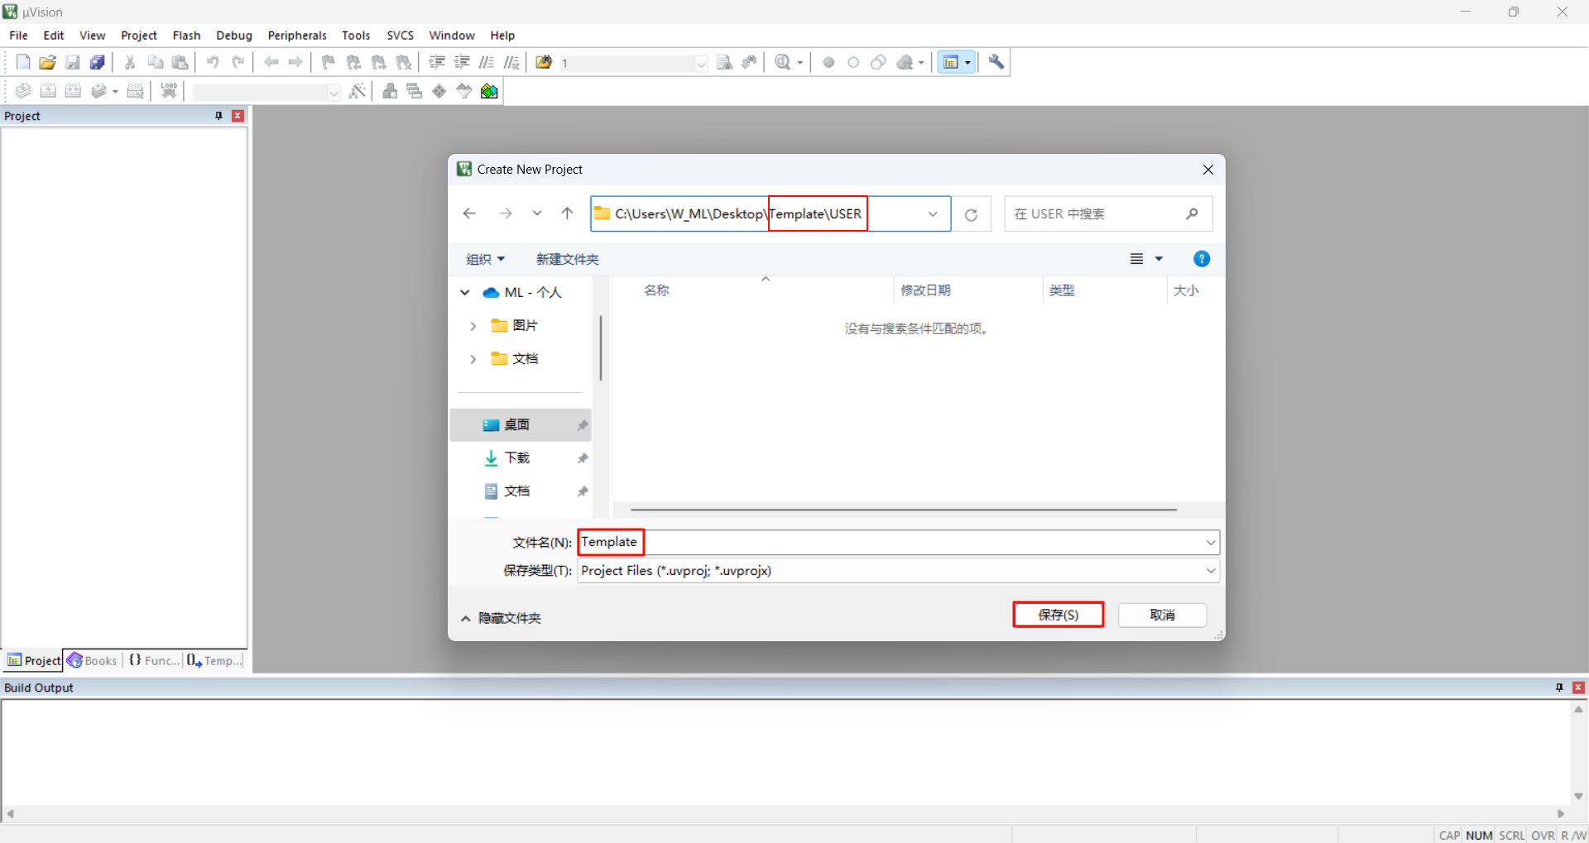This screenshot has height=843, width=1589.
Task: Click the dialog file list horizontal scrollbar
Action: [x=903, y=510]
